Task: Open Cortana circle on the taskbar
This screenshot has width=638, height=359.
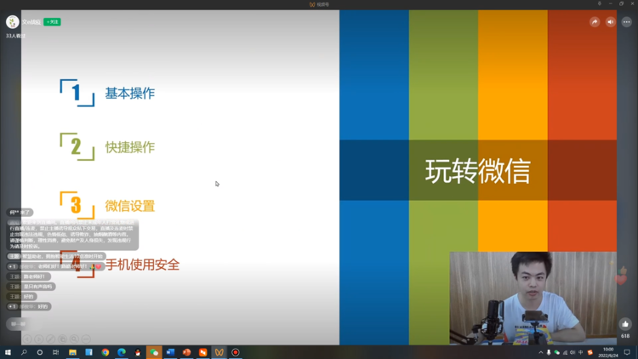Action: tap(39, 352)
